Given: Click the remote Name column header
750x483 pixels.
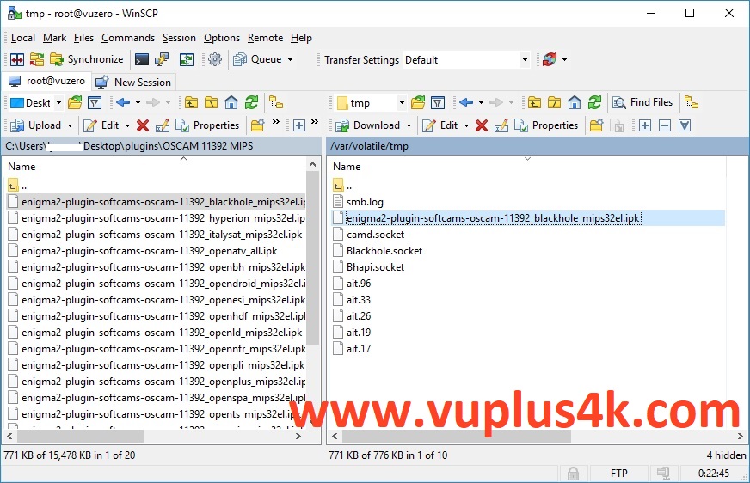Looking at the screenshot, I should (x=527, y=166).
